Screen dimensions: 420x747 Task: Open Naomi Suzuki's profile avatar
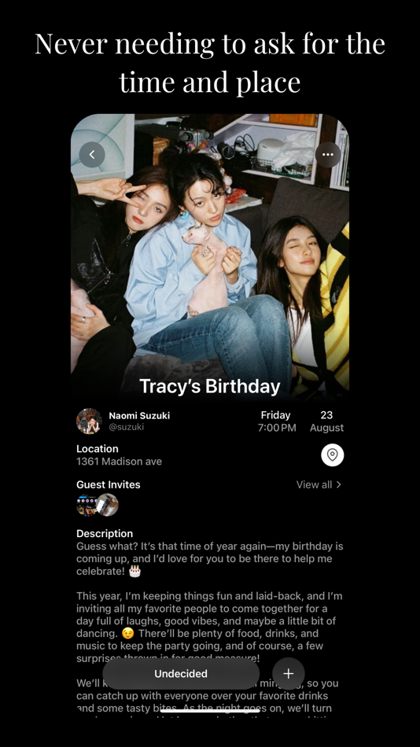click(x=89, y=421)
